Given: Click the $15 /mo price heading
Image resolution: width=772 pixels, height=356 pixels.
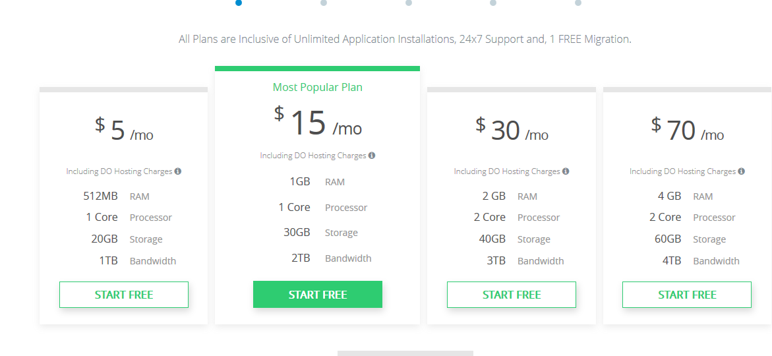Looking at the screenshot, I should 318,121.
